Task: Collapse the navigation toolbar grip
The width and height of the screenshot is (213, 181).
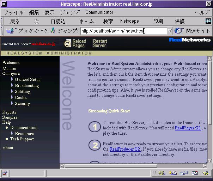Action: click(2, 21)
